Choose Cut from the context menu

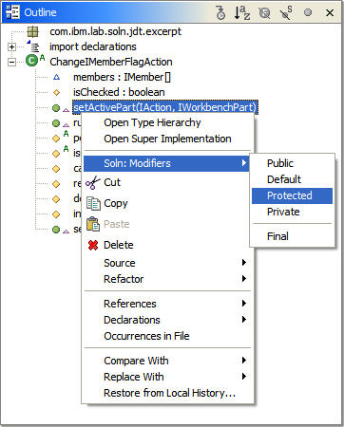[167, 182]
